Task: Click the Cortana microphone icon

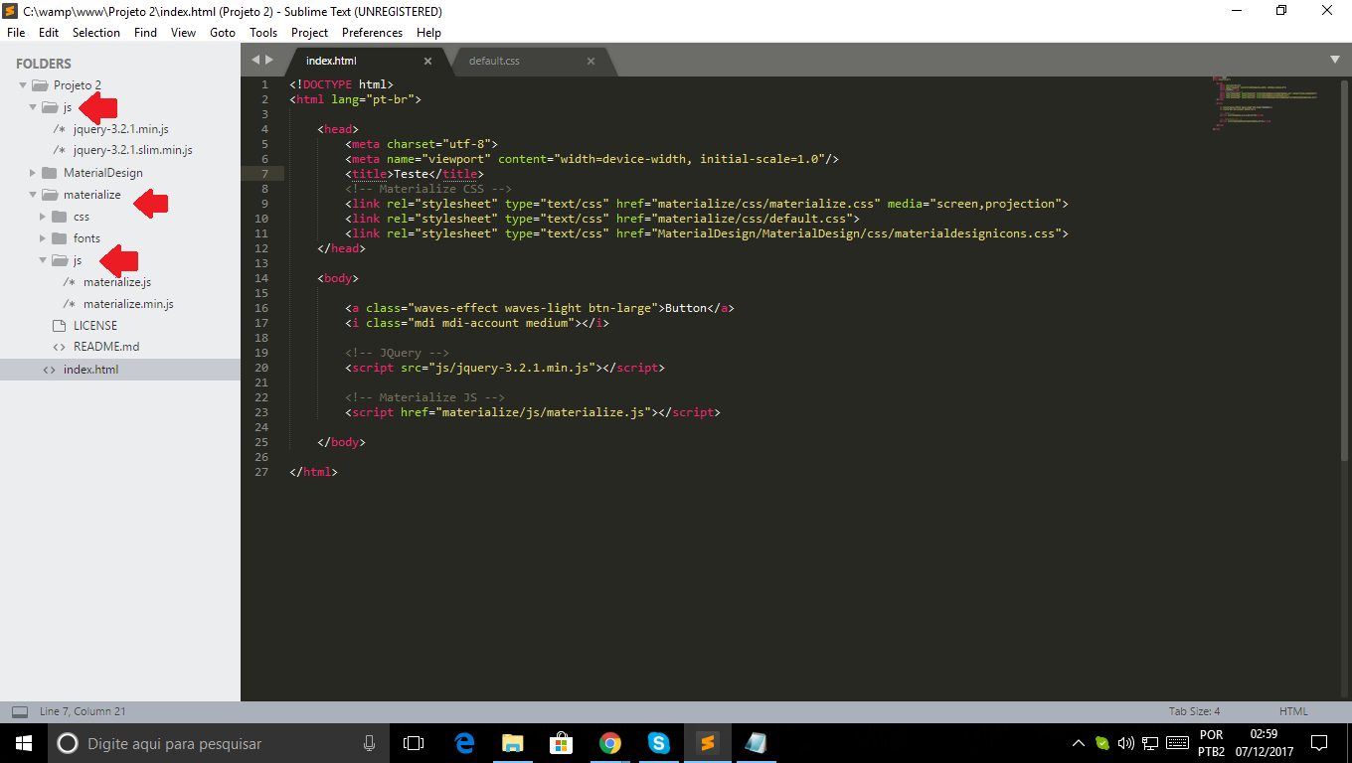Action: 369,743
